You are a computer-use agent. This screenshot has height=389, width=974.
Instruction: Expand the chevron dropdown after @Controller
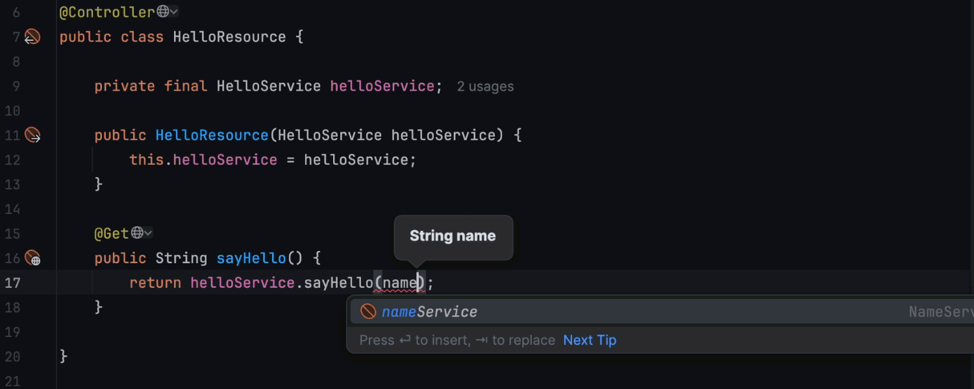[174, 12]
